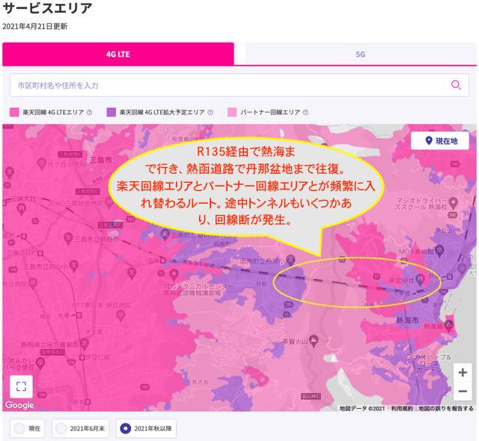Click the パートナー回線エリア light pink swatch
479x441 pixels.
click(232, 112)
